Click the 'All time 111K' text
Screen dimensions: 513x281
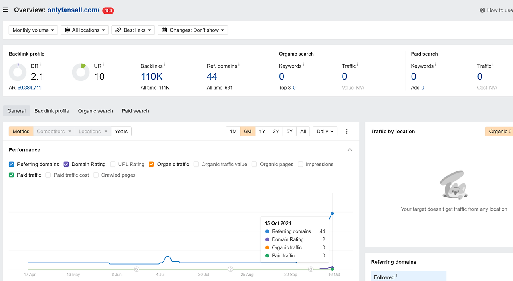[x=155, y=88]
